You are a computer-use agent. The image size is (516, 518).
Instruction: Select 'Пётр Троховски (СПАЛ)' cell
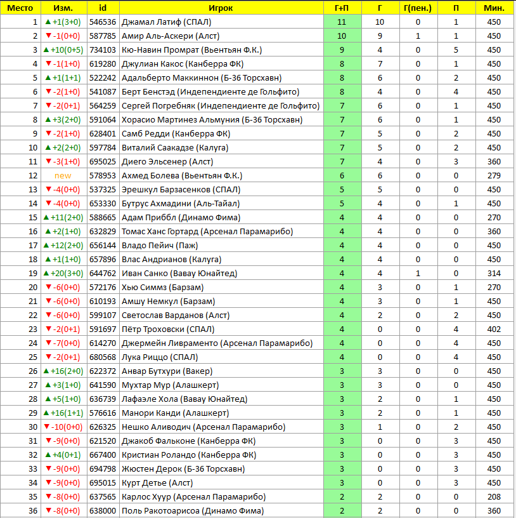(x=221, y=329)
